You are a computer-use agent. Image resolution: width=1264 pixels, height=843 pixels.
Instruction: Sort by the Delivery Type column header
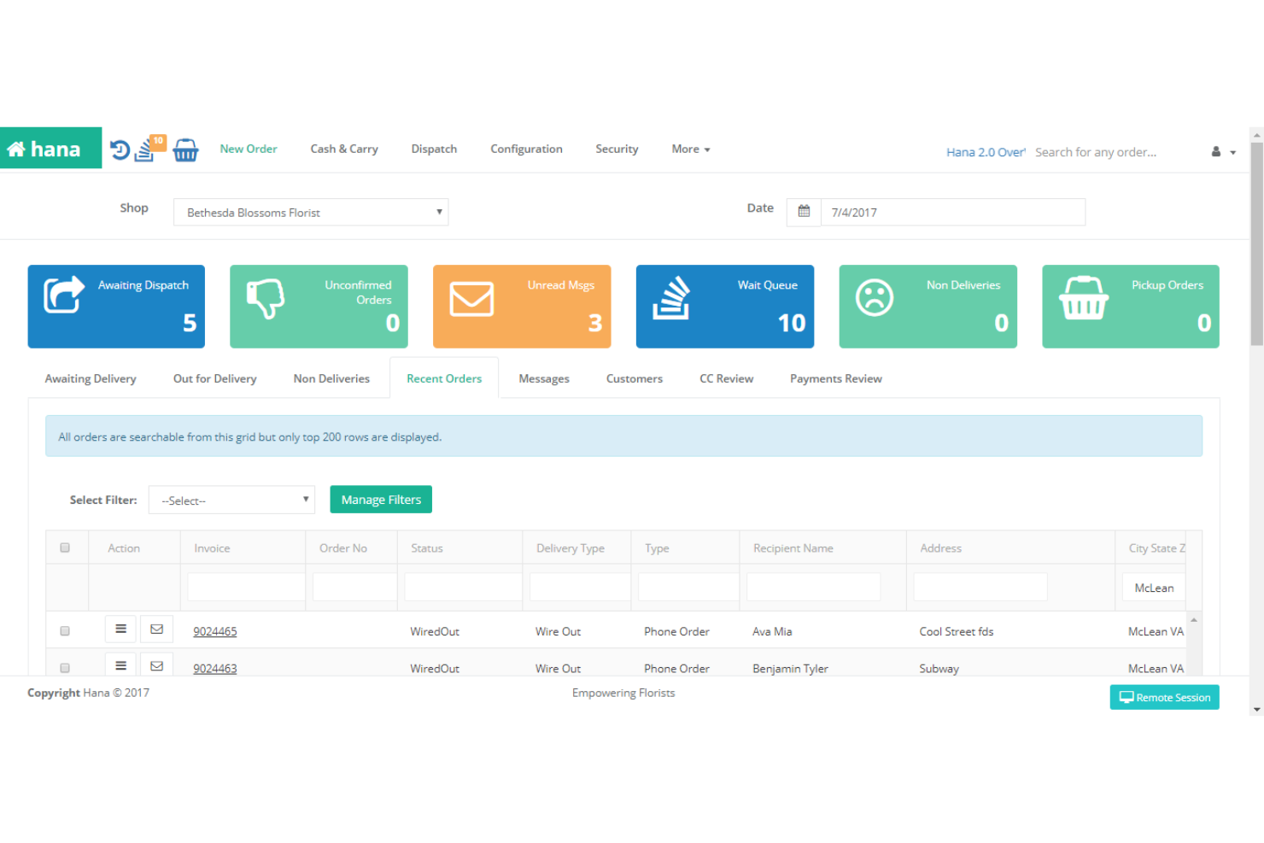tap(571, 547)
